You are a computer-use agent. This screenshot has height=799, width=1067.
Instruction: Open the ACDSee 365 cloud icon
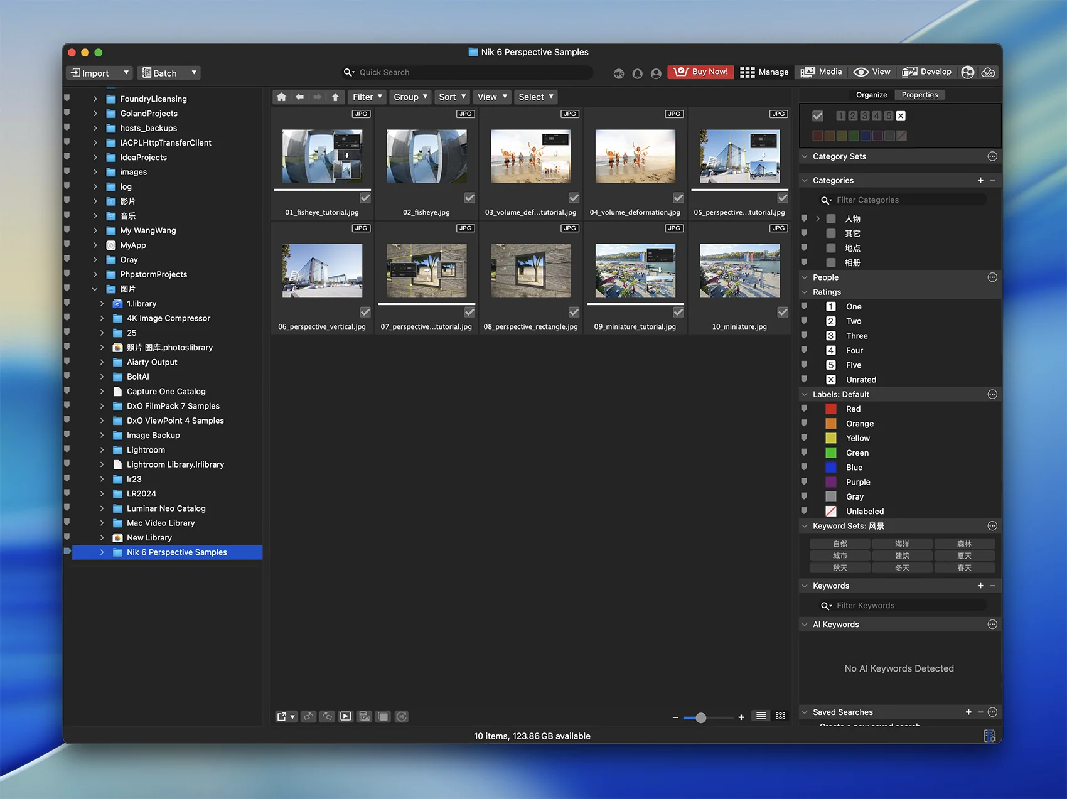988,73
